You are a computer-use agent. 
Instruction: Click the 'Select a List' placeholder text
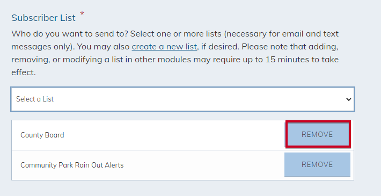[x=35, y=99]
